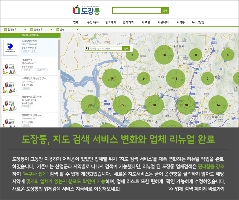239x200 pixels.
Task: Expand the 업체분류 dropdown arrow
Action: point(25,30)
